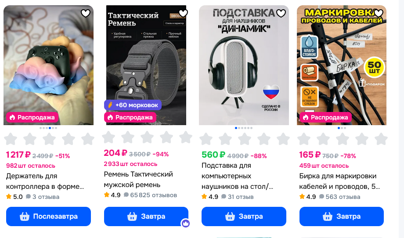
Task: Open the 65 825 отзывов reviews link
Action: (x=151, y=195)
